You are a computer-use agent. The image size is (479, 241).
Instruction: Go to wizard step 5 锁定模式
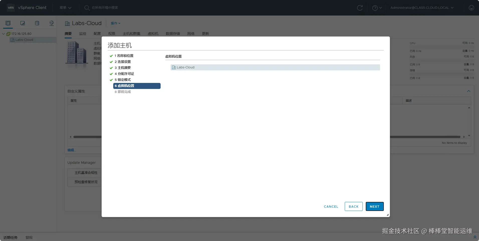tap(123, 80)
